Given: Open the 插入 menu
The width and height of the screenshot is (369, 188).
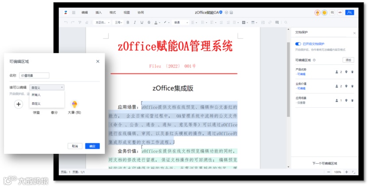Looking at the screenshot, I should [x=99, y=12].
